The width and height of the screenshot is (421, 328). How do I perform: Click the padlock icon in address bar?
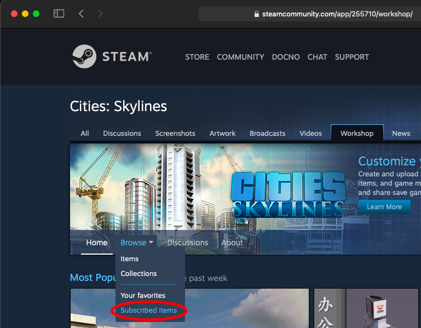256,14
